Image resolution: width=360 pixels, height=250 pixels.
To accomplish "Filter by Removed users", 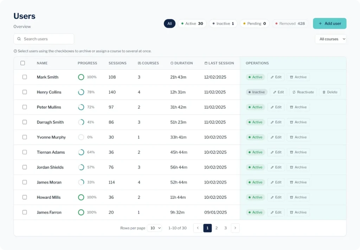I will coord(290,23).
